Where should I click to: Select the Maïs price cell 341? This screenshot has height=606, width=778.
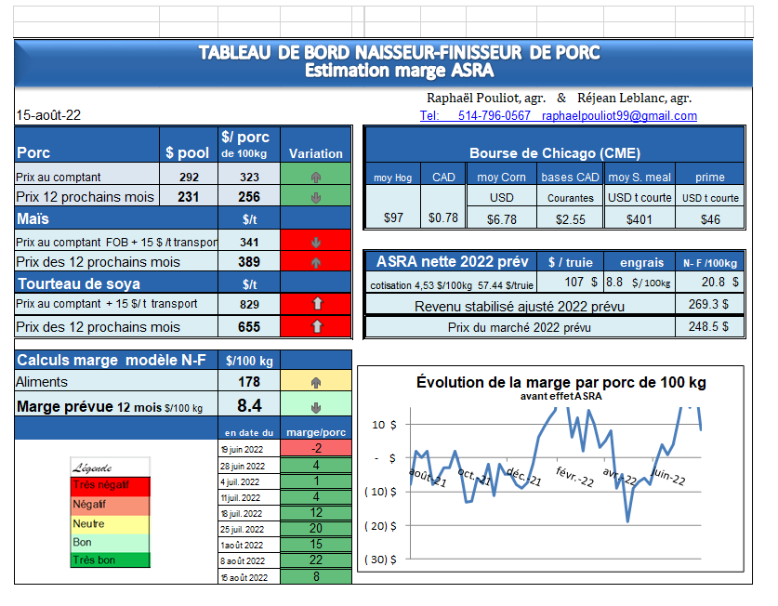point(249,242)
